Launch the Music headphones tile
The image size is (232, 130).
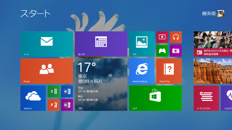176,37
